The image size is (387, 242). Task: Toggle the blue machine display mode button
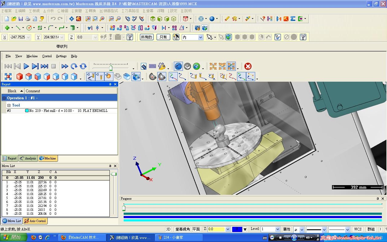178,66
